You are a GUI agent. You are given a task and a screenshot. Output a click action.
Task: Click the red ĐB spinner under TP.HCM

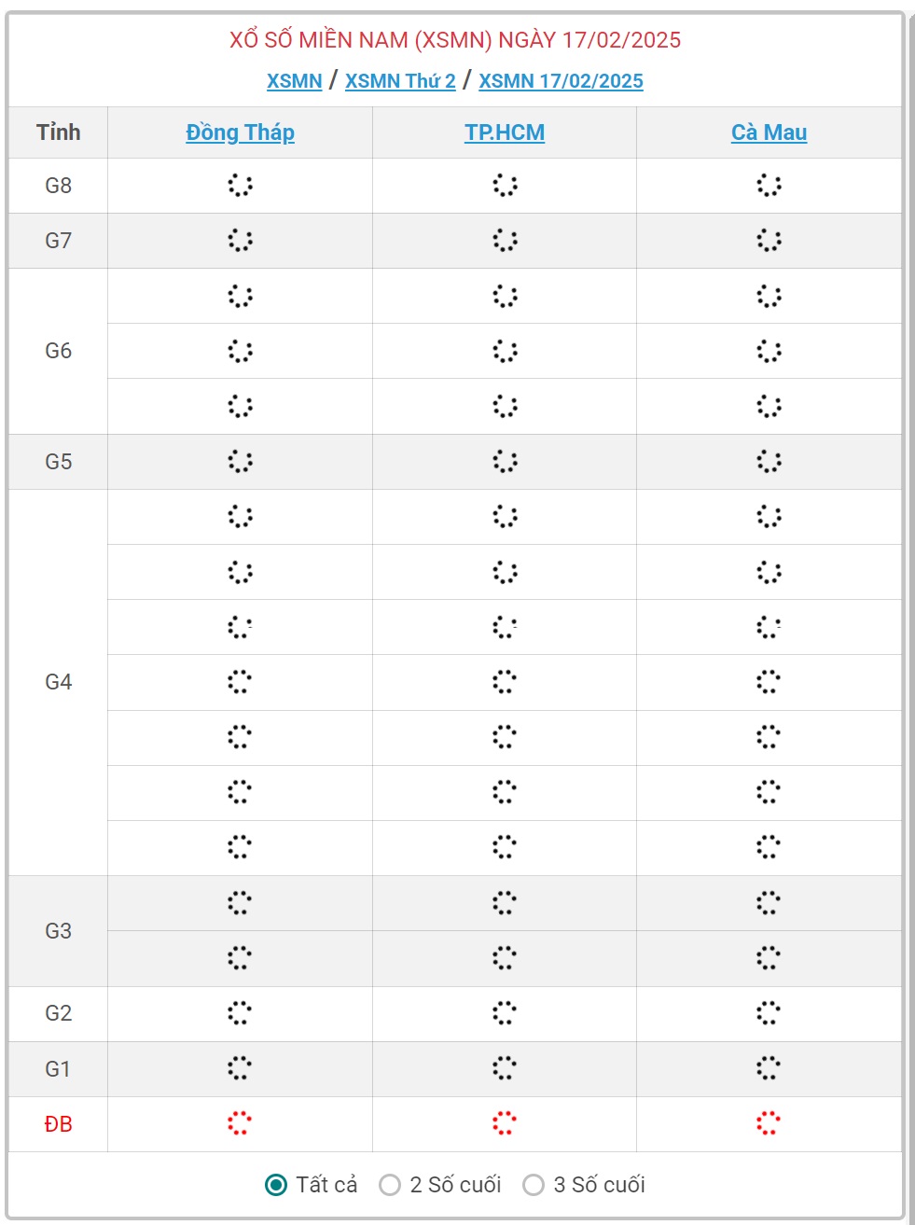click(x=505, y=1123)
